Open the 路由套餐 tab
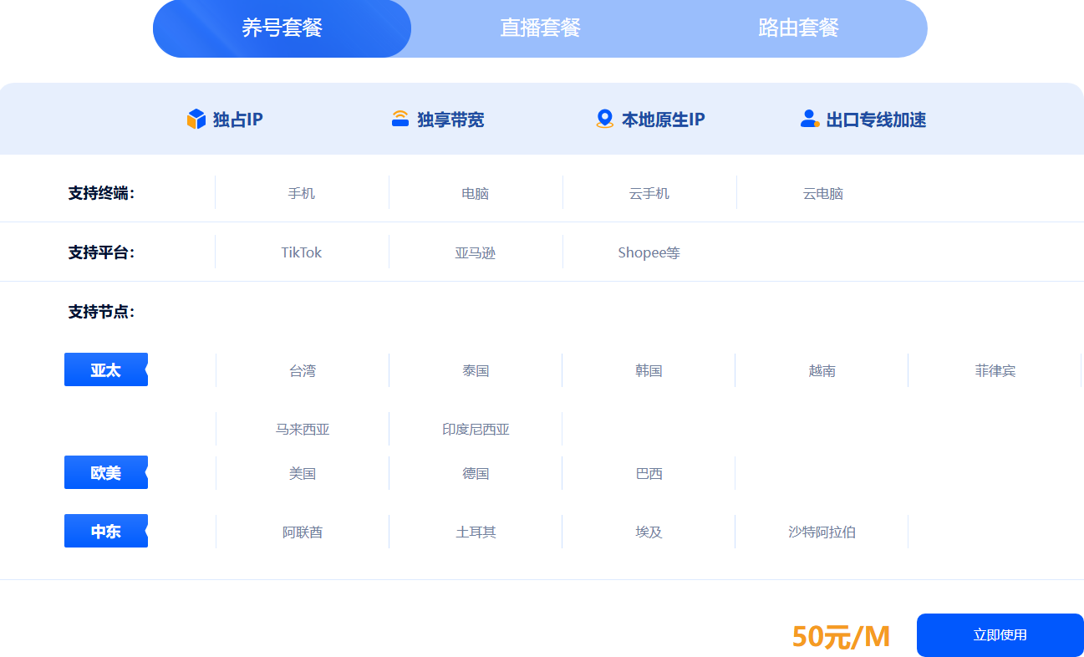This screenshot has height=657, width=1084. pyautogui.click(x=798, y=28)
